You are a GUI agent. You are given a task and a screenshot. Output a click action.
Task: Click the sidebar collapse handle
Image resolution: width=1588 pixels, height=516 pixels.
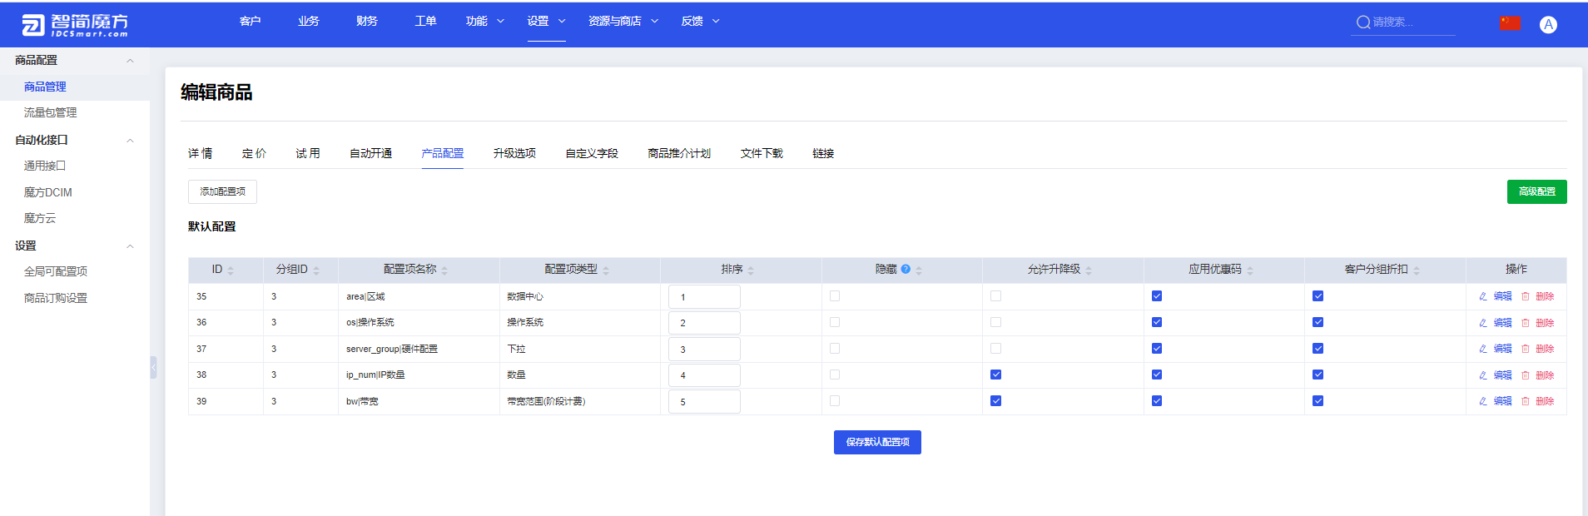coord(153,367)
